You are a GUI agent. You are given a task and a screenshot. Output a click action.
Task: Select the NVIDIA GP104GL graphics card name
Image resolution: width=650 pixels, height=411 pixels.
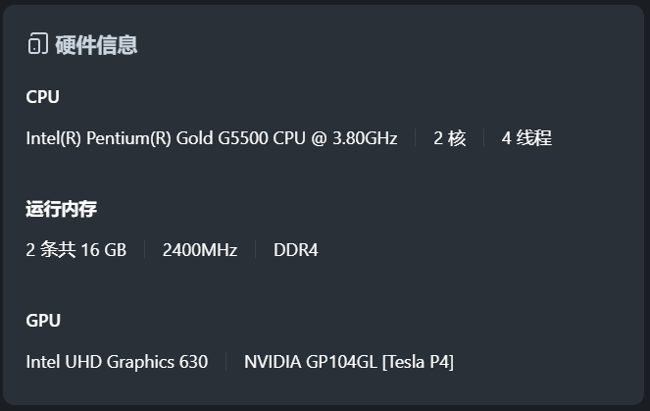pyautogui.click(x=311, y=362)
